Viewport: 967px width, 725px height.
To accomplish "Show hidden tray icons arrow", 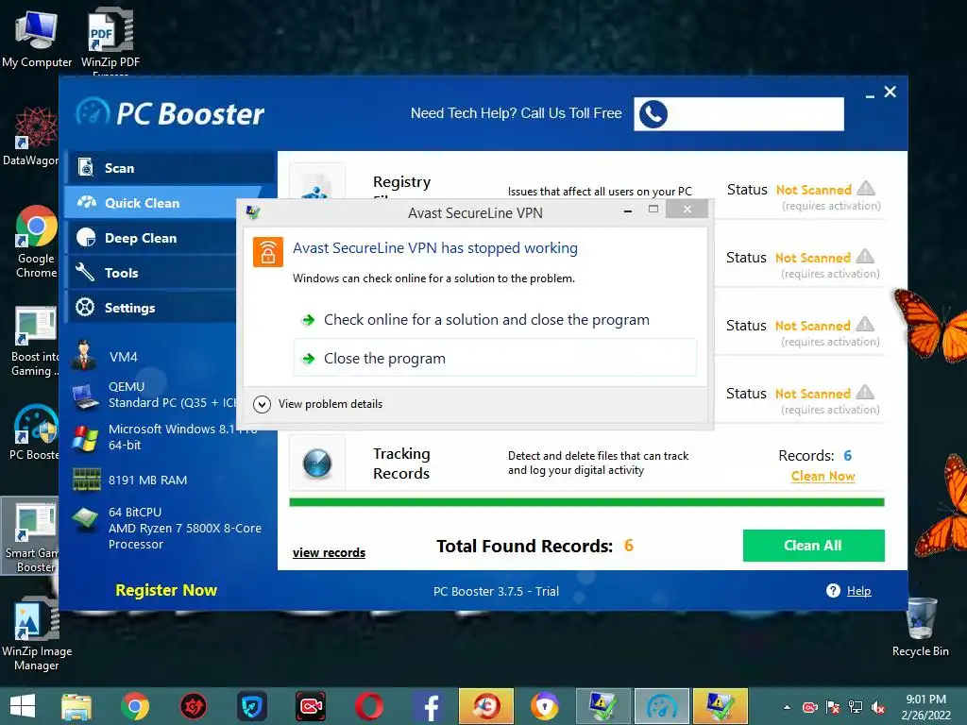I will [x=787, y=707].
